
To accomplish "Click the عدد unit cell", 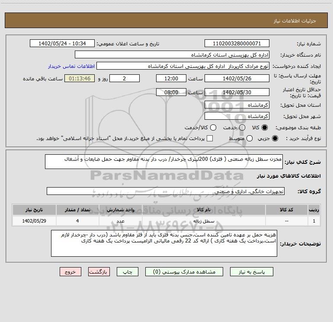I will (x=120, y=221).
